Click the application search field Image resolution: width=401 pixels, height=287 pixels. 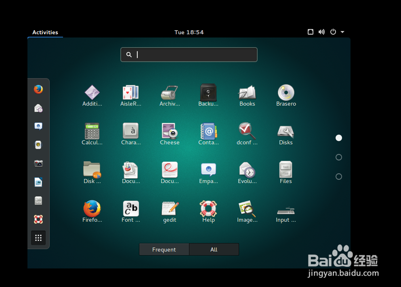pyautogui.click(x=189, y=54)
